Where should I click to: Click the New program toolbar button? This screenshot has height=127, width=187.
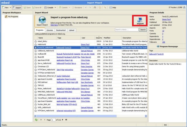pyautogui.click(x=5, y=8)
